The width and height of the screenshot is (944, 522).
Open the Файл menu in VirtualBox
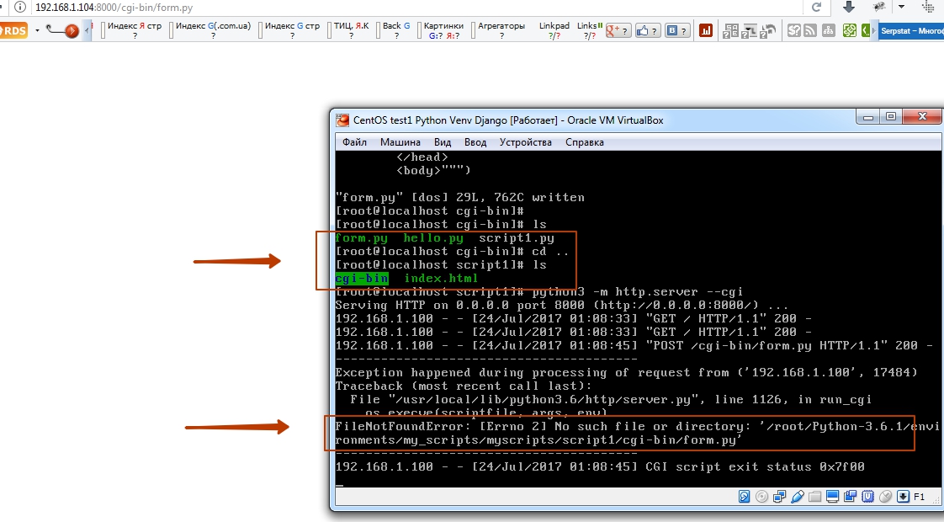(354, 142)
